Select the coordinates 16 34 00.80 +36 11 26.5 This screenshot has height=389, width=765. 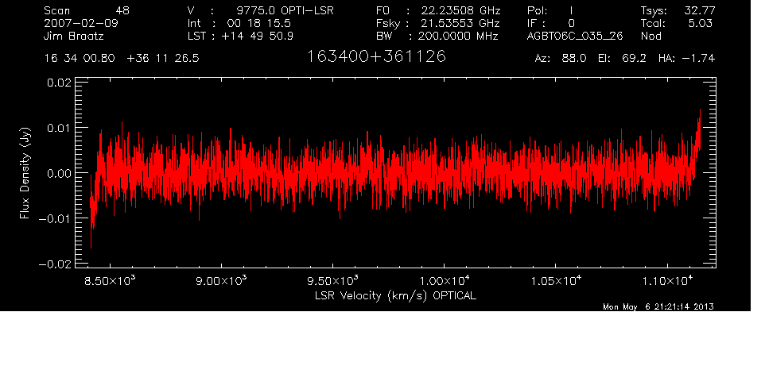pyautogui.click(x=122, y=59)
